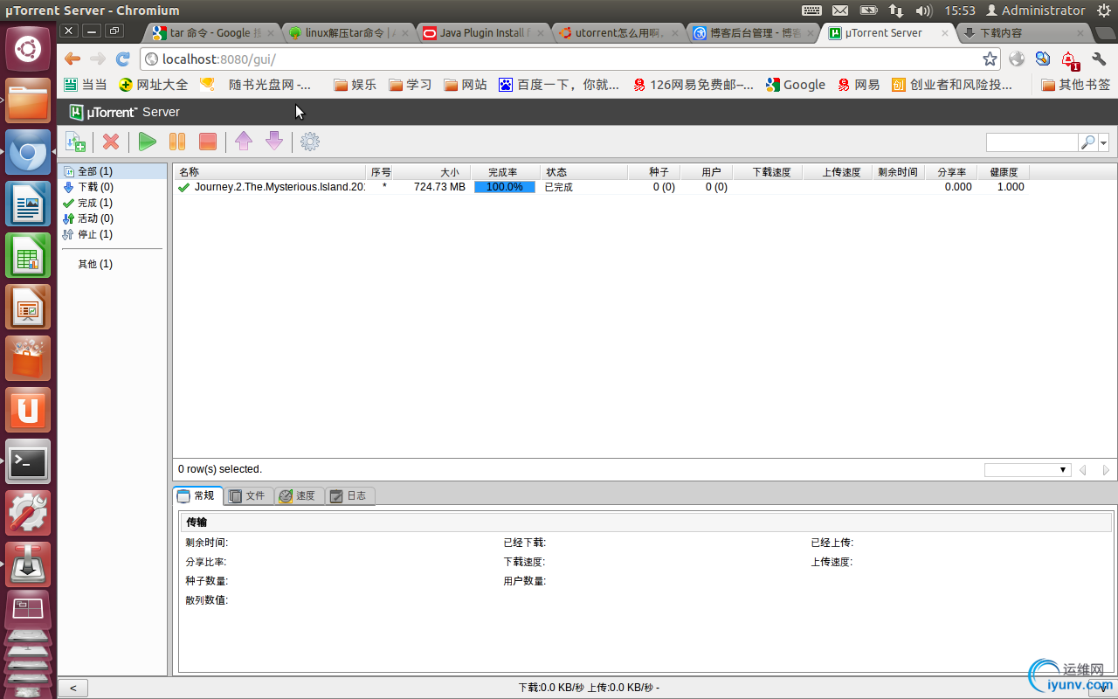Sort by 完成率 column header
The image size is (1118, 699).
[505, 172]
